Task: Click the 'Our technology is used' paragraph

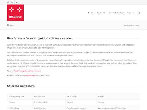Action: click(x=70, y=54)
